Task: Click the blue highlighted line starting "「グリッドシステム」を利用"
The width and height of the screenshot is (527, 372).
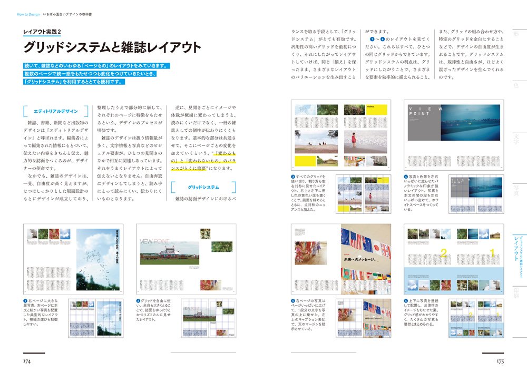Action: tap(74, 82)
